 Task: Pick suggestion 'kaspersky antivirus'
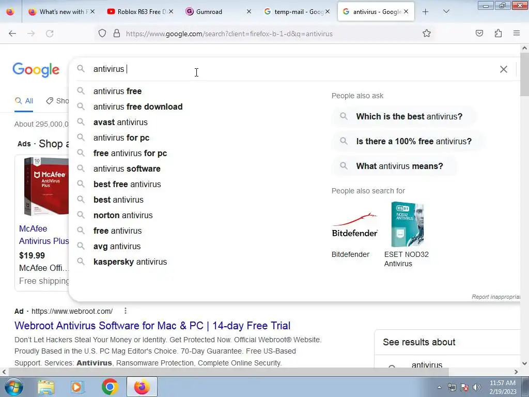130,262
